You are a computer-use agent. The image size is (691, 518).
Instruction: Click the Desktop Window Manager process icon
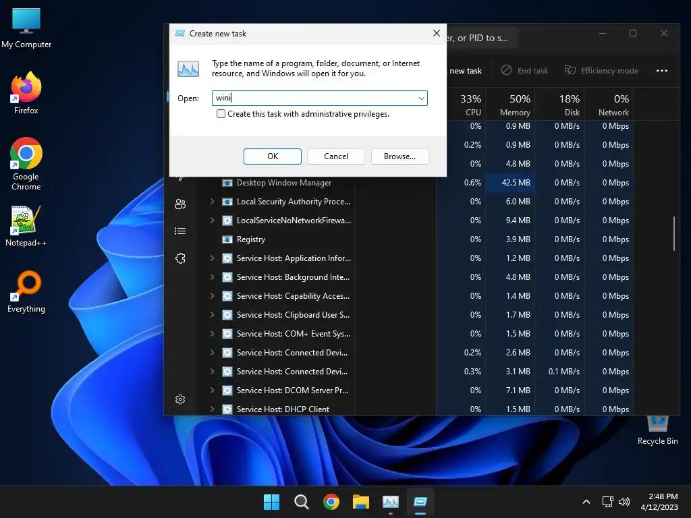tap(227, 182)
